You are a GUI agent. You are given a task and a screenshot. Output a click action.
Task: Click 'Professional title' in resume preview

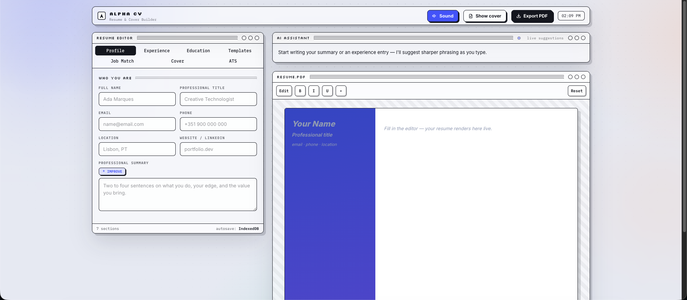[312, 135]
